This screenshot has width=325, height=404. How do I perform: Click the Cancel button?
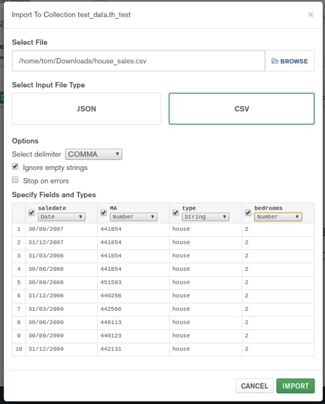click(x=254, y=386)
